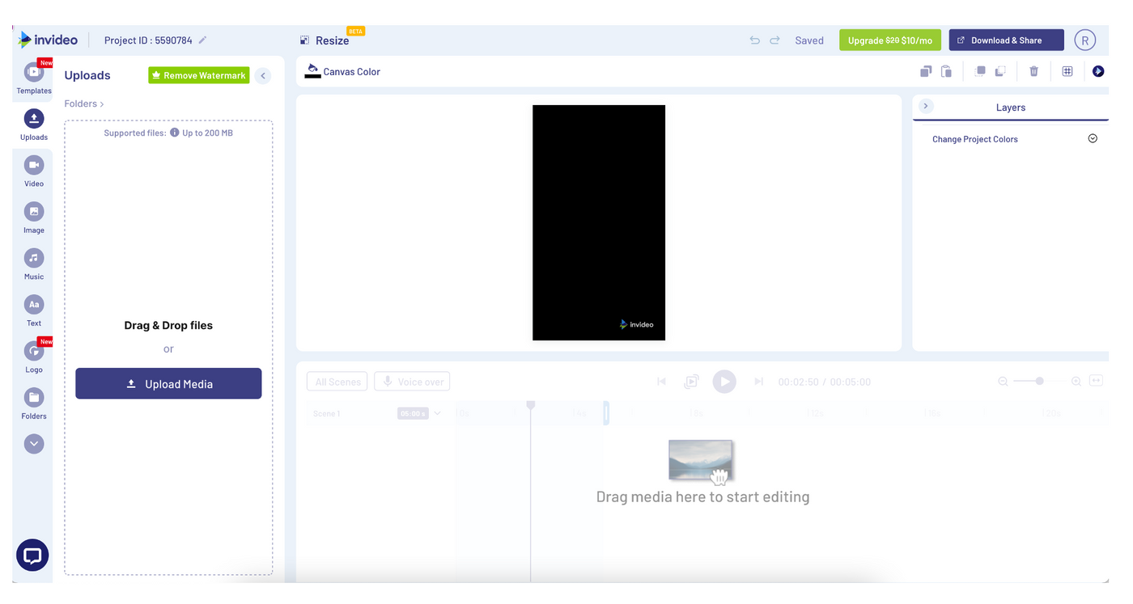
Task: Click the copy icon in top toolbar
Action: tap(925, 71)
